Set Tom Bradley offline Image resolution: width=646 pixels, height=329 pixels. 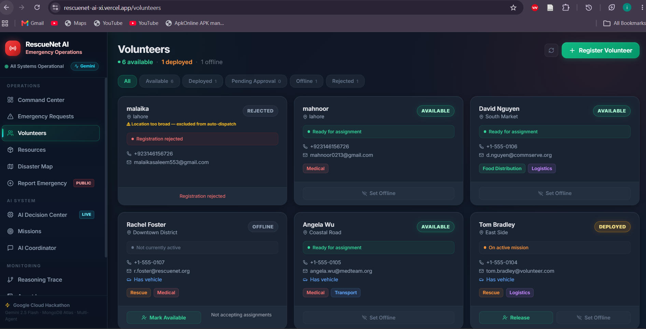pyautogui.click(x=593, y=317)
